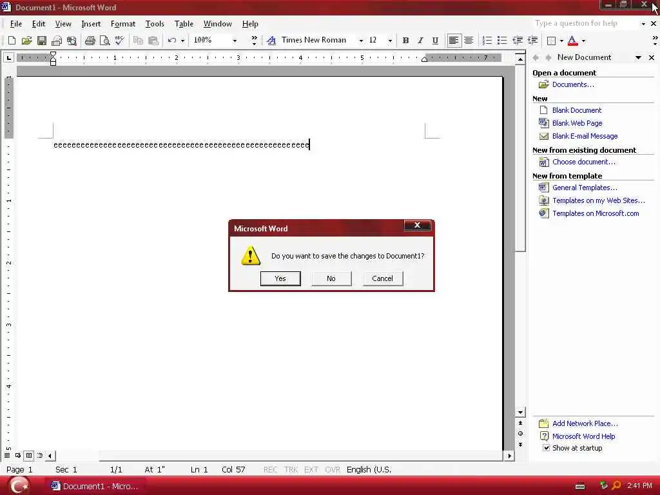
Task: Toggle Print Layout View button
Action: click(x=29, y=456)
